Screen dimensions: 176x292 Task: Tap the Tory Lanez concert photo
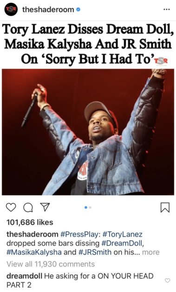[88, 132]
